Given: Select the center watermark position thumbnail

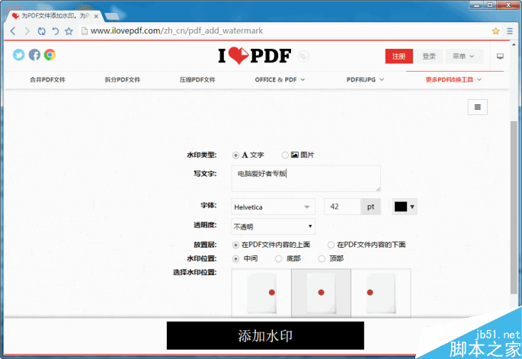Looking at the screenshot, I should (321, 293).
